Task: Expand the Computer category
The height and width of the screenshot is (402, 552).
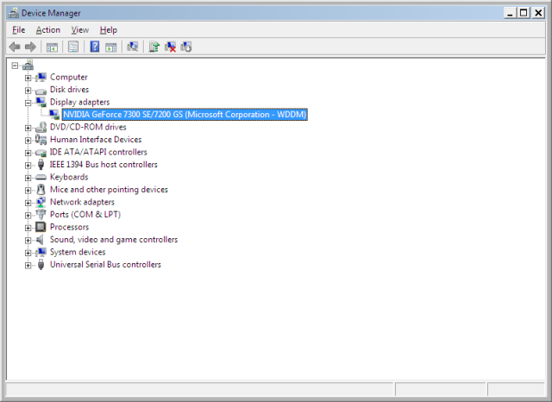Action: (x=28, y=78)
